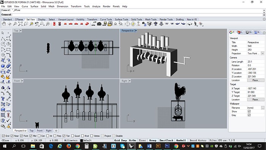Enable the Perp osnap checkbox

[x=55, y=136]
